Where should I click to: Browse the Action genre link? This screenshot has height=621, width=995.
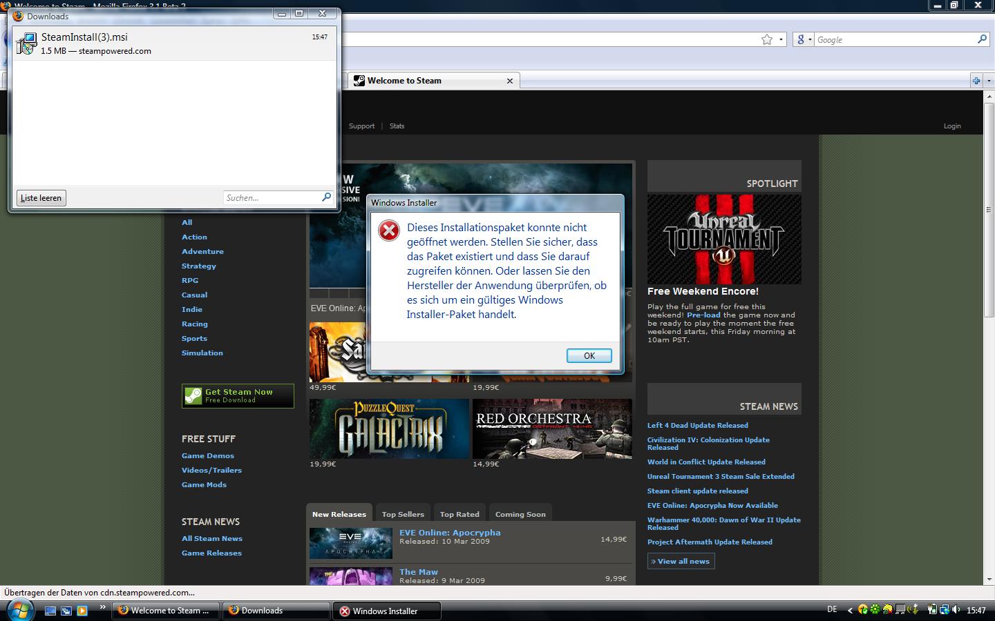194,237
